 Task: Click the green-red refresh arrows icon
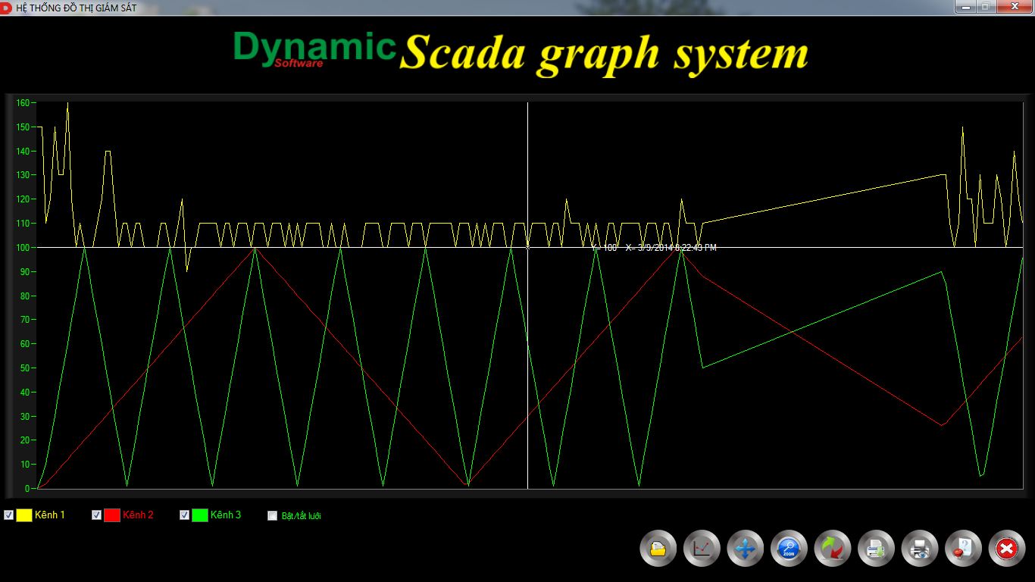click(833, 549)
